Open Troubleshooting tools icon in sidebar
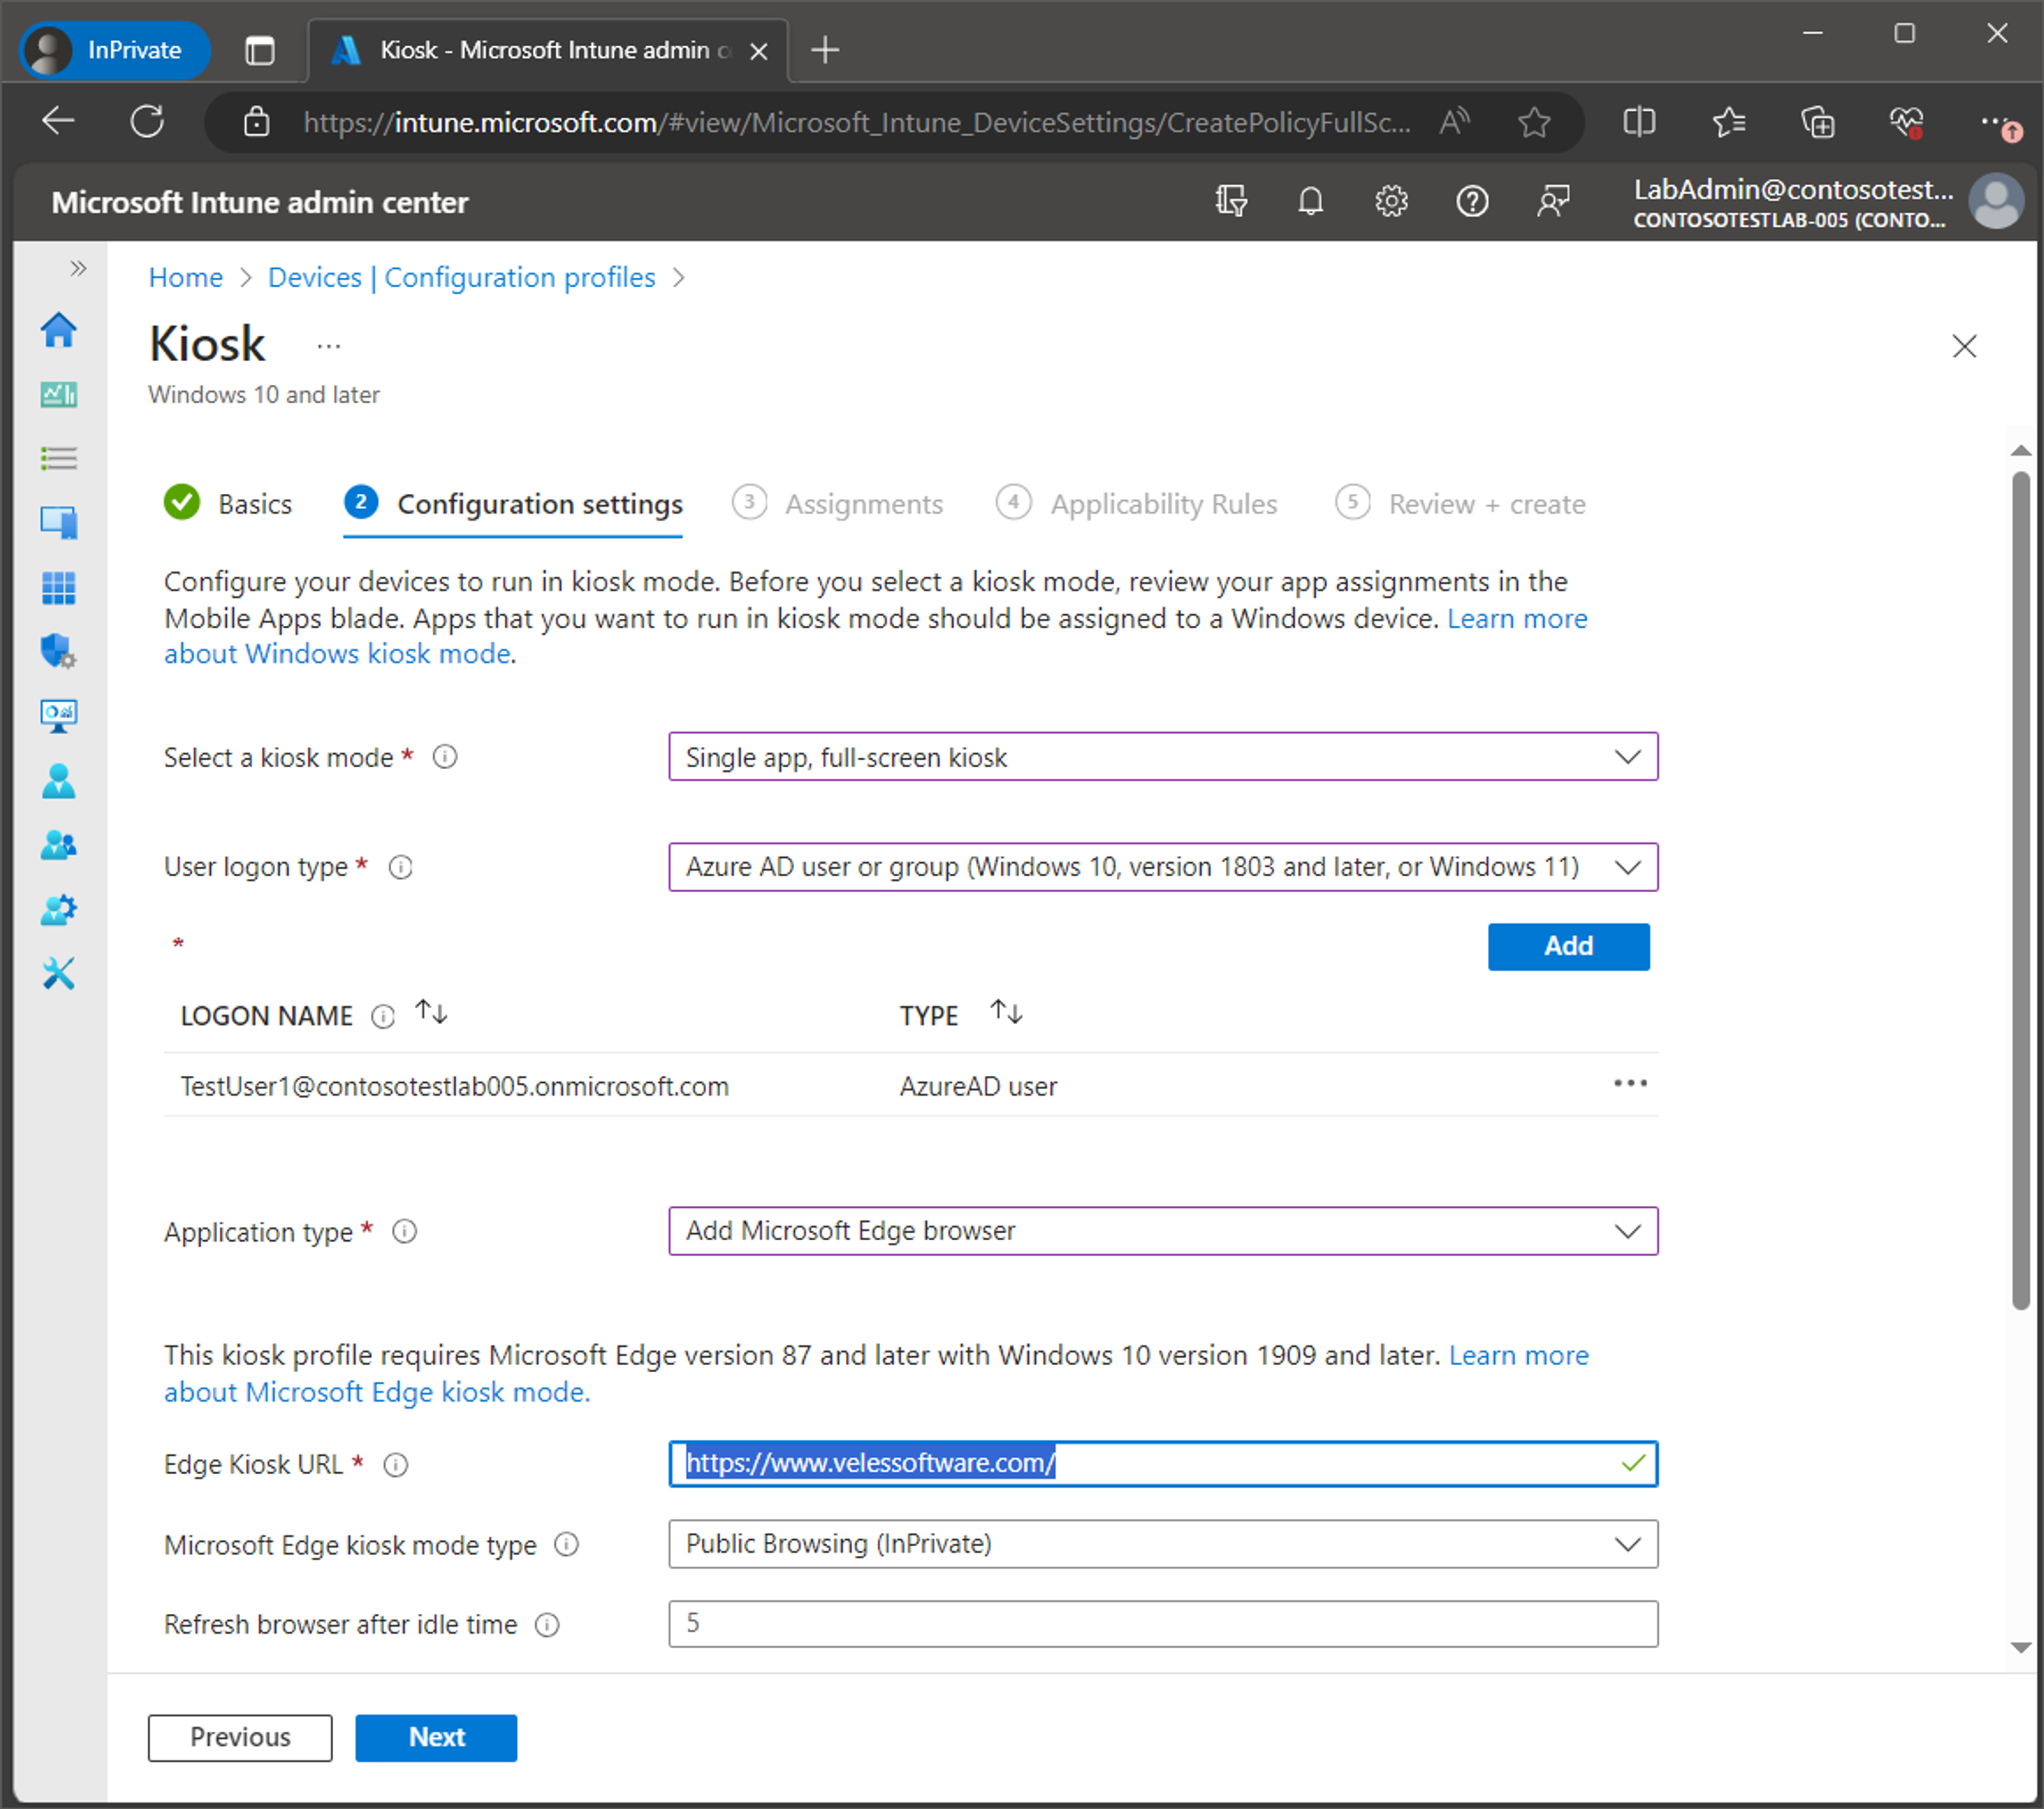The height and width of the screenshot is (1809, 2044). [x=58, y=974]
